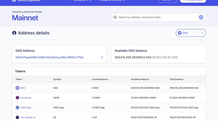Click The Upsider AI token avatar icon
This screenshot has width=218, height=121.
click(x=17, y=117)
